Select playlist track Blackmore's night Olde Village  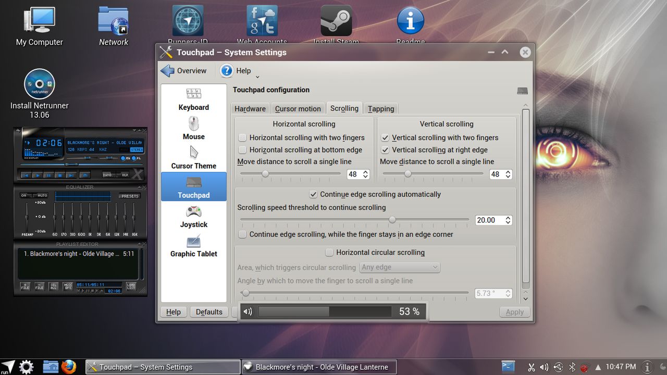(79, 254)
